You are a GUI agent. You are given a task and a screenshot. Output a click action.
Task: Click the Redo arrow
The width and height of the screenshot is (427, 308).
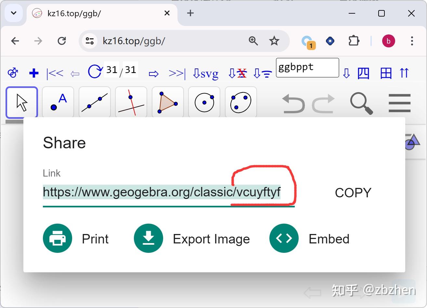pos(323,103)
